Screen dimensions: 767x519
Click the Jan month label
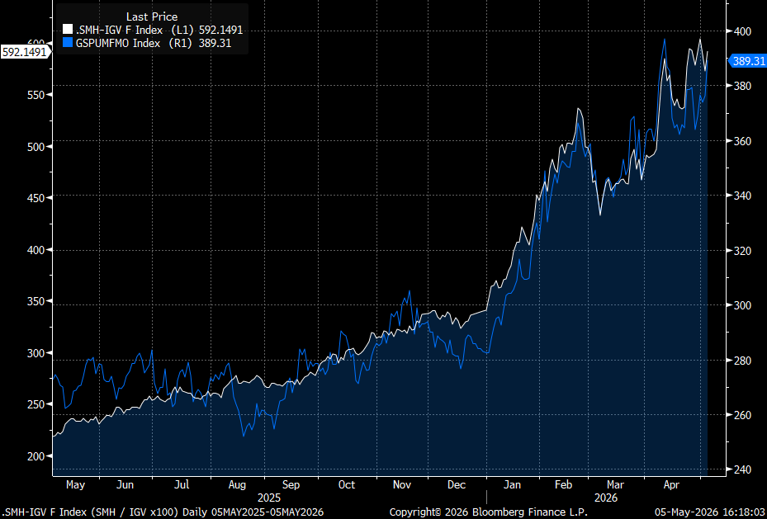click(512, 485)
